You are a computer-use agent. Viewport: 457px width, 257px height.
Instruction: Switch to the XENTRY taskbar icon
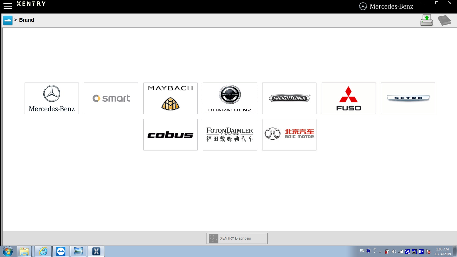tap(96, 252)
